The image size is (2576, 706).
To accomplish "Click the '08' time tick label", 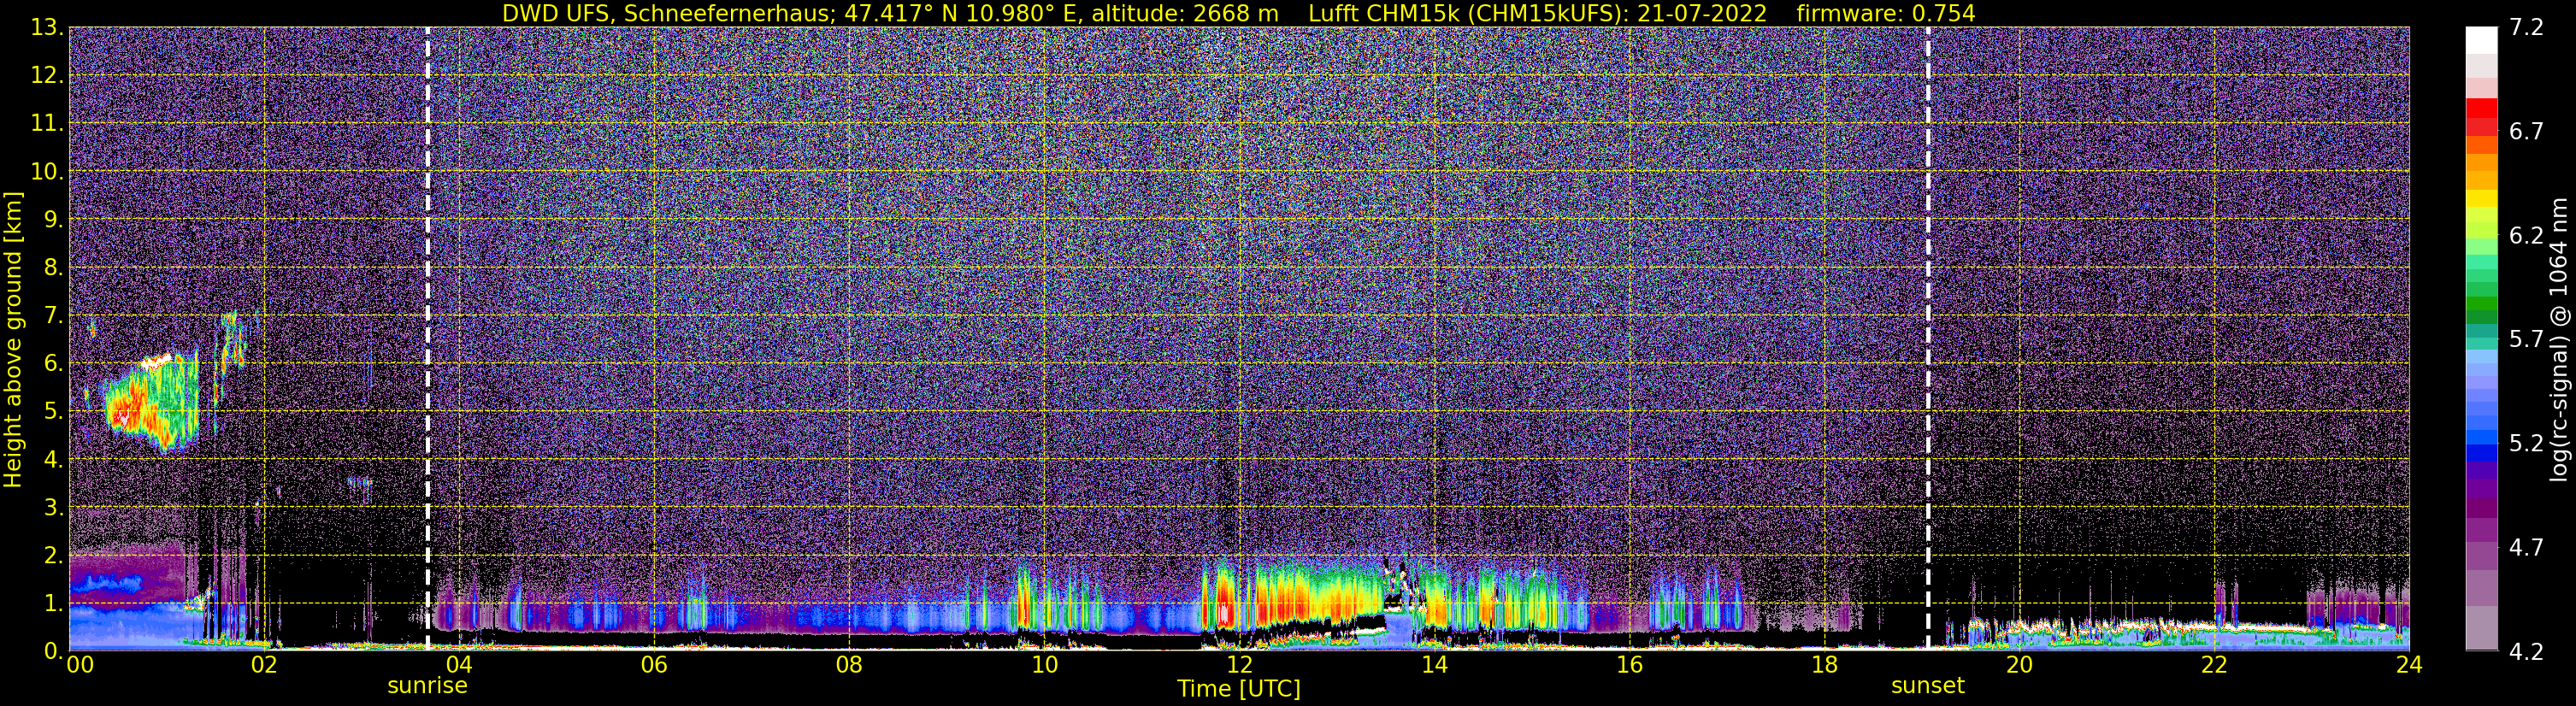I will [x=849, y=665].
